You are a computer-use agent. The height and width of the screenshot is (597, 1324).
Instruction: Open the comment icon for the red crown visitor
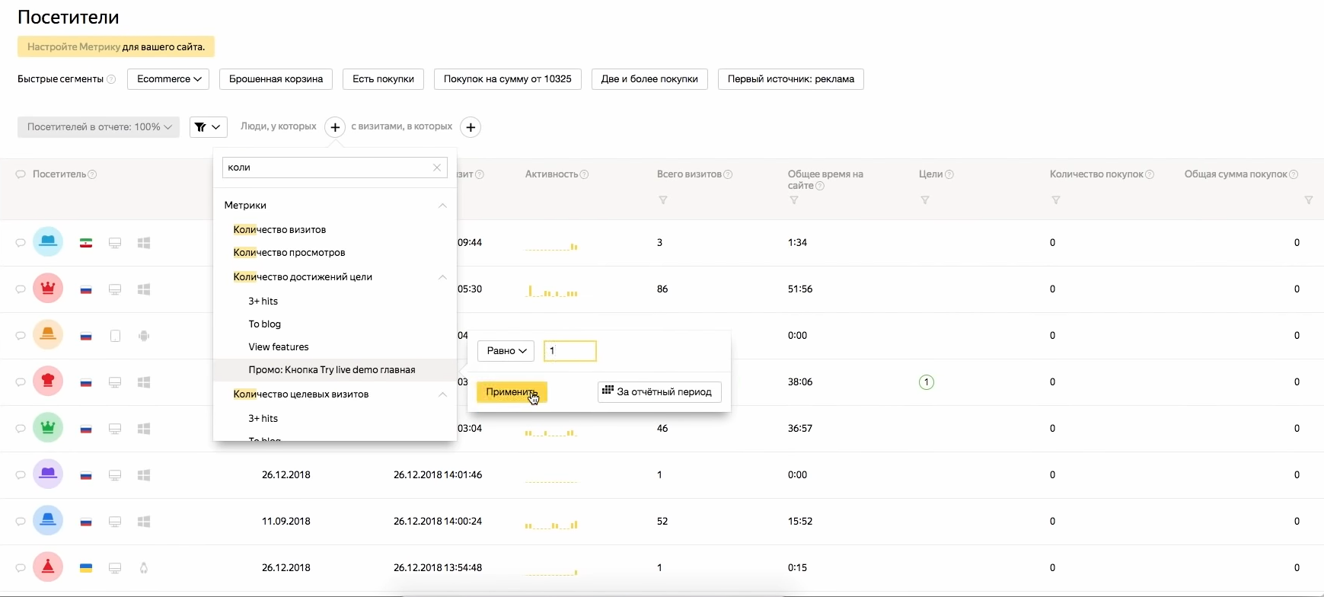coord(21,289)
